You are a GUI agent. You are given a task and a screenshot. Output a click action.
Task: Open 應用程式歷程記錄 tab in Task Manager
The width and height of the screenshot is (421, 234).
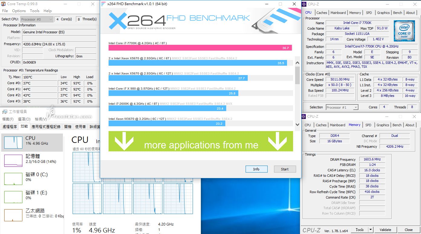point(46,127)
